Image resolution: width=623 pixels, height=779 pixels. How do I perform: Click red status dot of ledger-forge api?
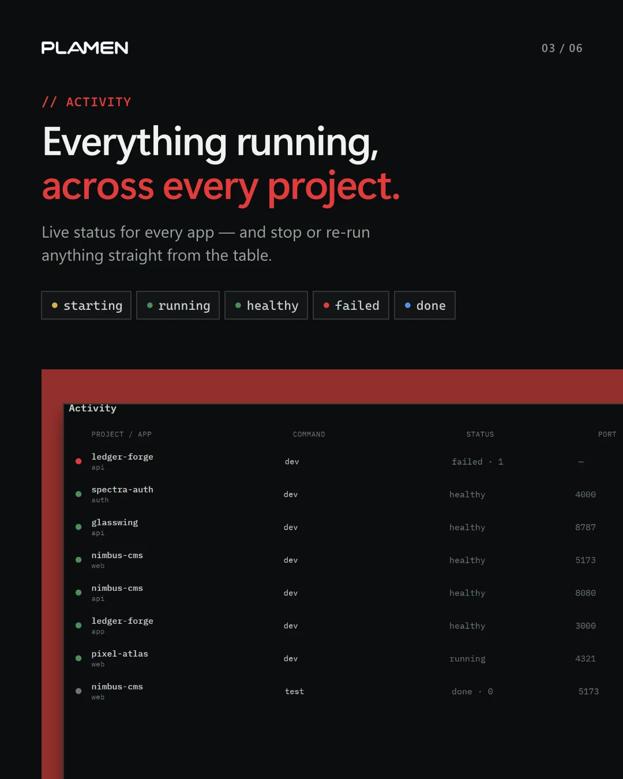click(x=78, y=461)
